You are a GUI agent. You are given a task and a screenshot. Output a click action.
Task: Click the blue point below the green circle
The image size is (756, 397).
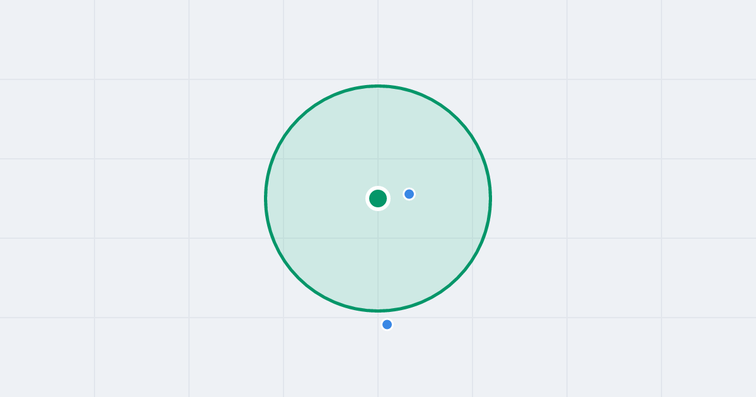[387, 325]
